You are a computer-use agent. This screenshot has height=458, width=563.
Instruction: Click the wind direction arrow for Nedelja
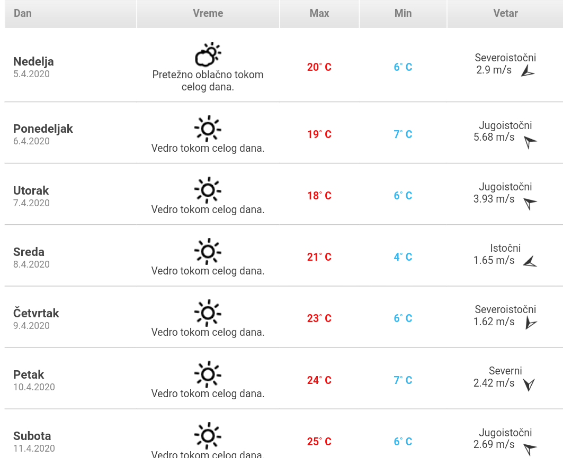pos(528,71)
